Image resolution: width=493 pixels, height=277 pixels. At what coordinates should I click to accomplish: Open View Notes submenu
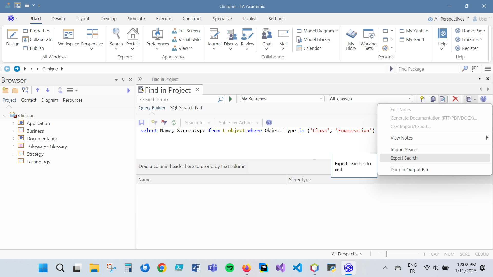[435, 138]
